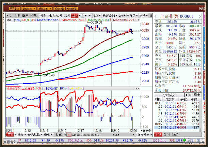Click the MA parameters (160,320,80,48) text
The height and width of the screenshot is (147, 208).
(25, 20)
